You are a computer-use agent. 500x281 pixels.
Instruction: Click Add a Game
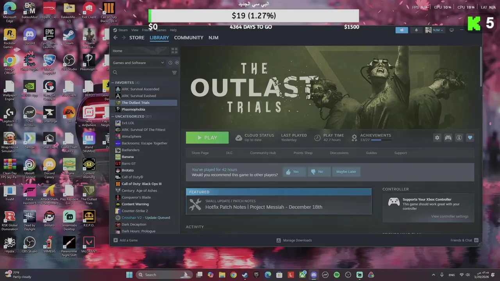click(125, 240)
